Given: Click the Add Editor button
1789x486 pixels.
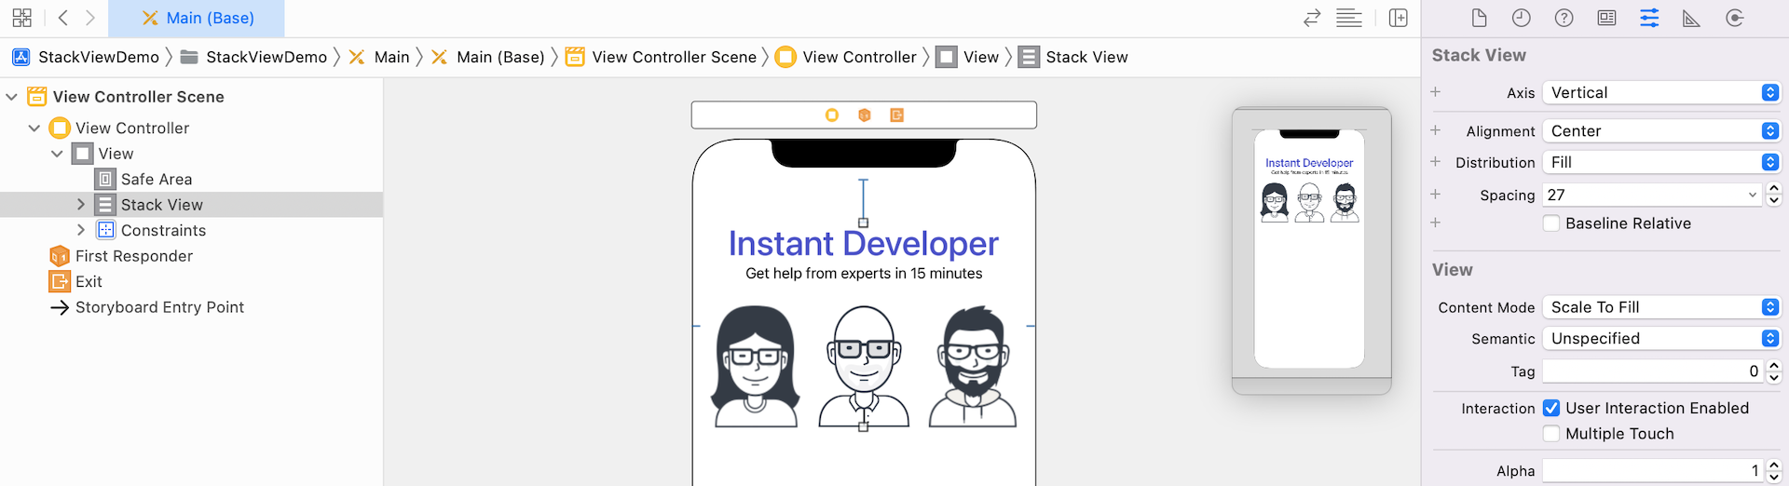Looking at the screenshot, I should click(x=1398, y=18).
